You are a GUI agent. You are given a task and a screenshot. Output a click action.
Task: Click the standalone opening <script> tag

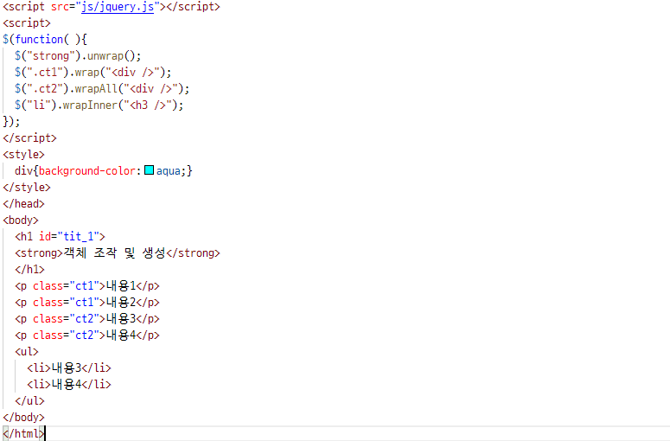27,23
